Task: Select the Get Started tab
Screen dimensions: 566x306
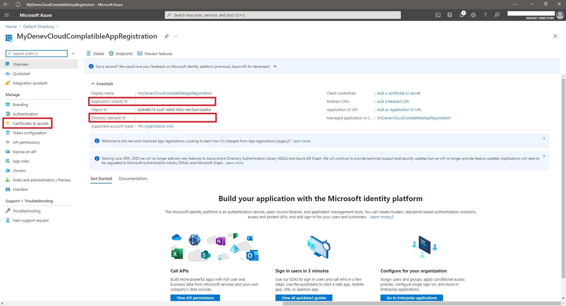Action: tap(101, 178)
